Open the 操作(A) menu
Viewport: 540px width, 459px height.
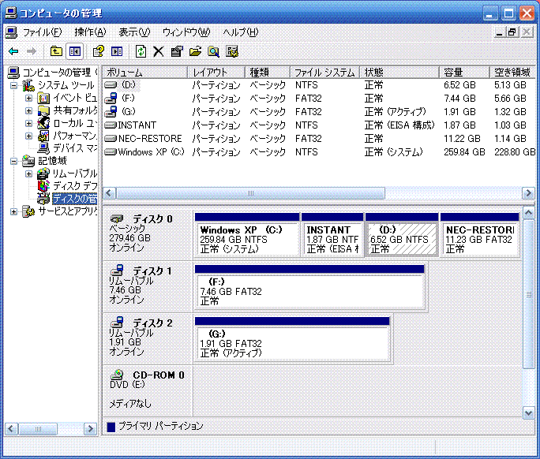click(x=90, y=32)
